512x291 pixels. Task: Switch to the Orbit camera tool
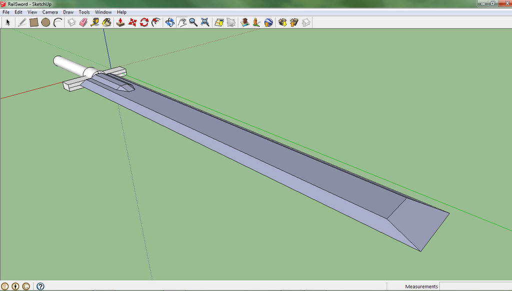coord(170,22)
